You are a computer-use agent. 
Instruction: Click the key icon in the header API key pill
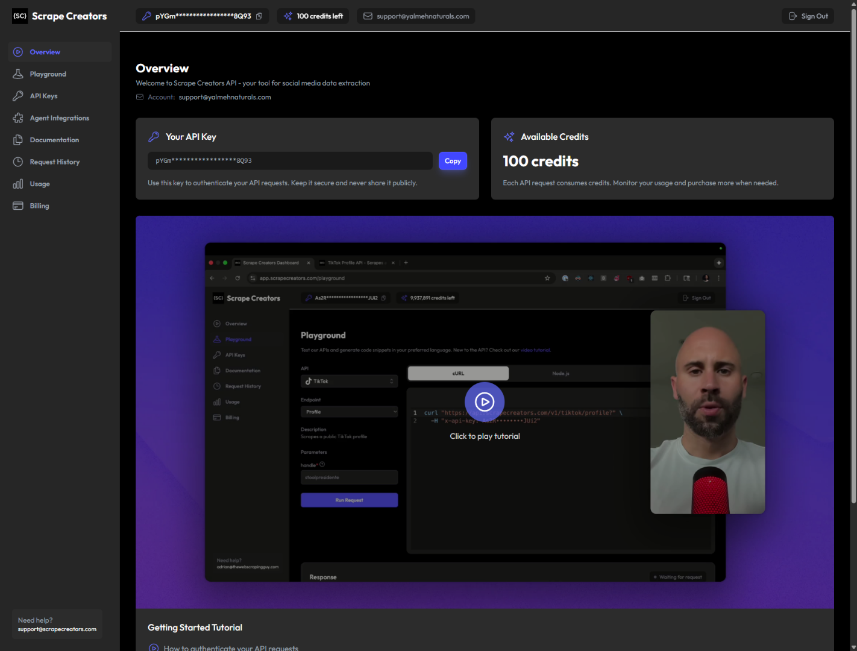146,16
